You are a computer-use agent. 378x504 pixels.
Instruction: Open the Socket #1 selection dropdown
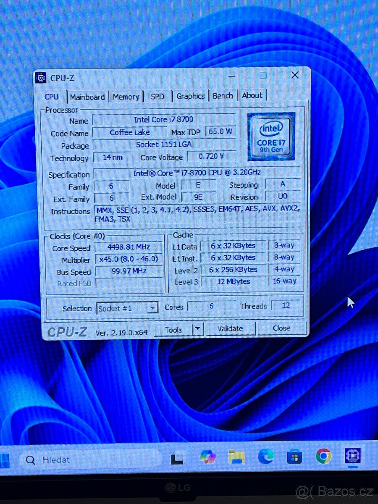coord(127,308)
